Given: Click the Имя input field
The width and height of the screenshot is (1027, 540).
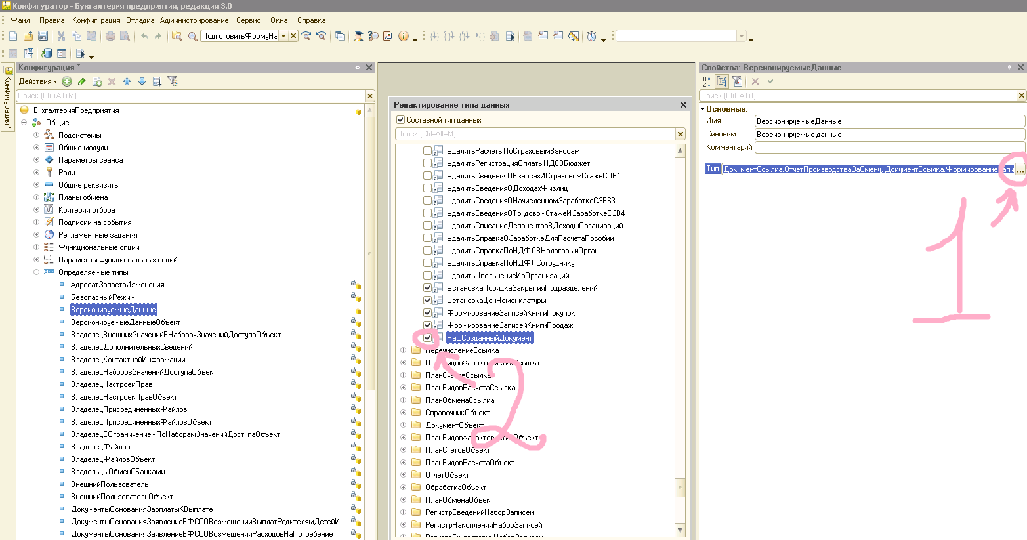Looking at the screenshot, I should click(x=890, y=121).
